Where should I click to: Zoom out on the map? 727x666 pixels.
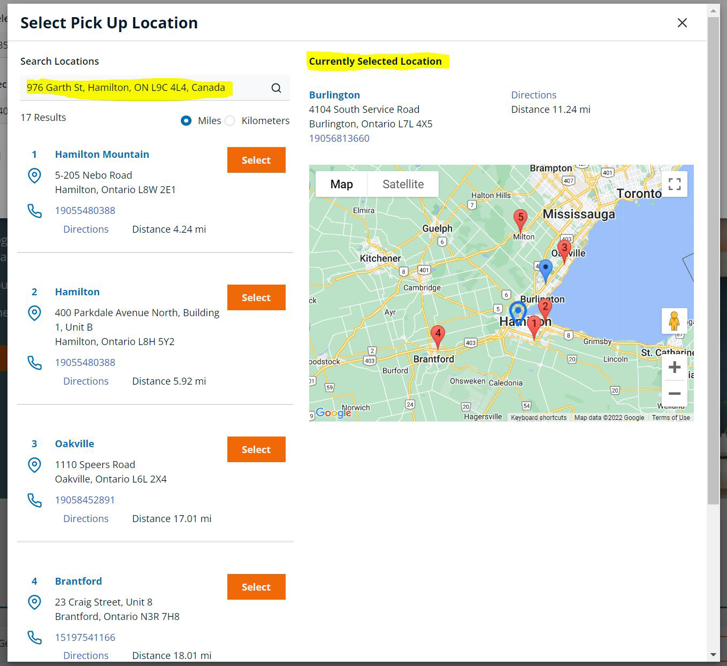point(675,393)
